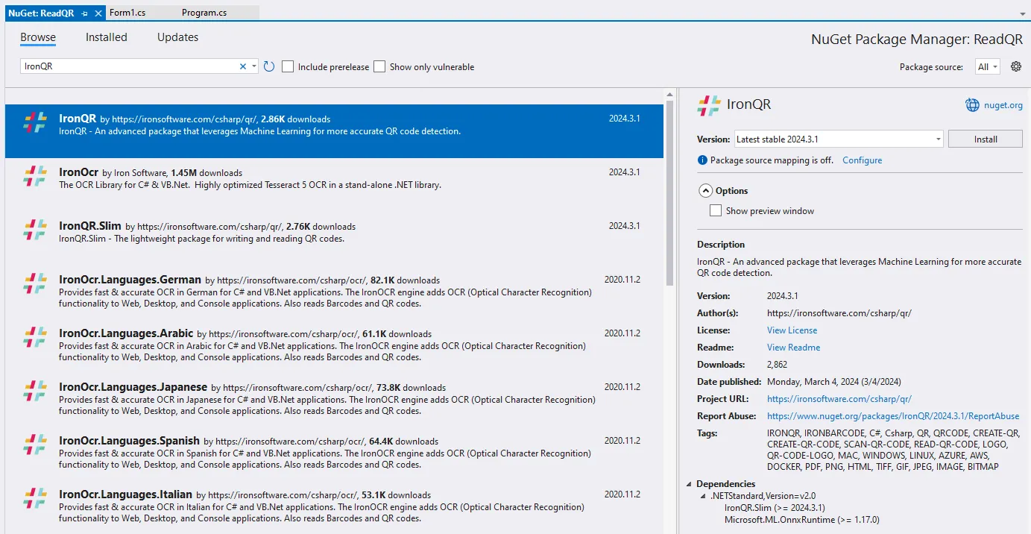Open the View License link
The image size is (1031, 534).
pyautogui.click(x=792, y=330)
